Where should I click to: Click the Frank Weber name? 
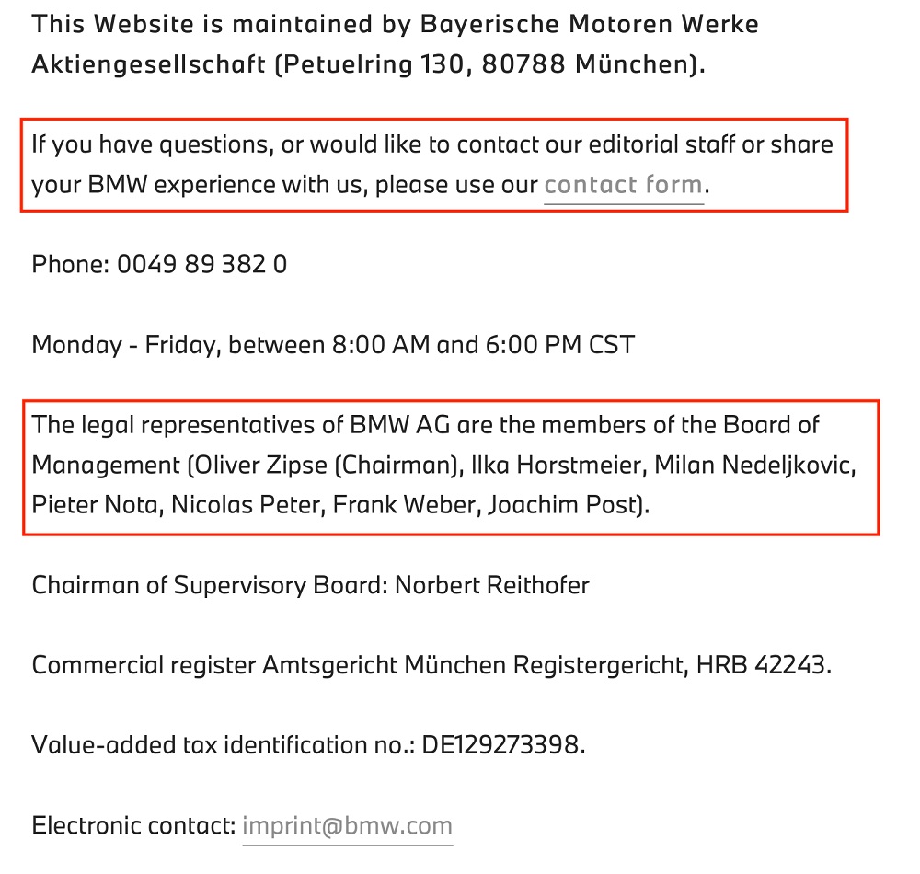point(404,505)
